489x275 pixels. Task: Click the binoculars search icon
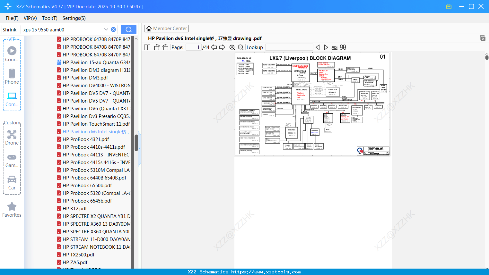(343, 47)
